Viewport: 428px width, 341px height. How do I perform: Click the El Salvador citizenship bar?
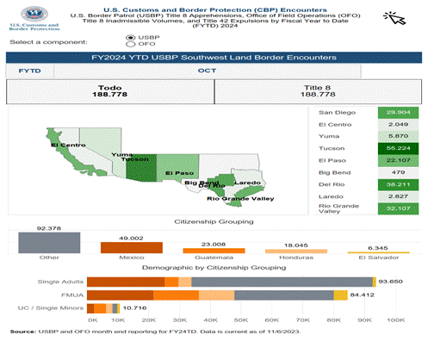click(x=378, y=252)
